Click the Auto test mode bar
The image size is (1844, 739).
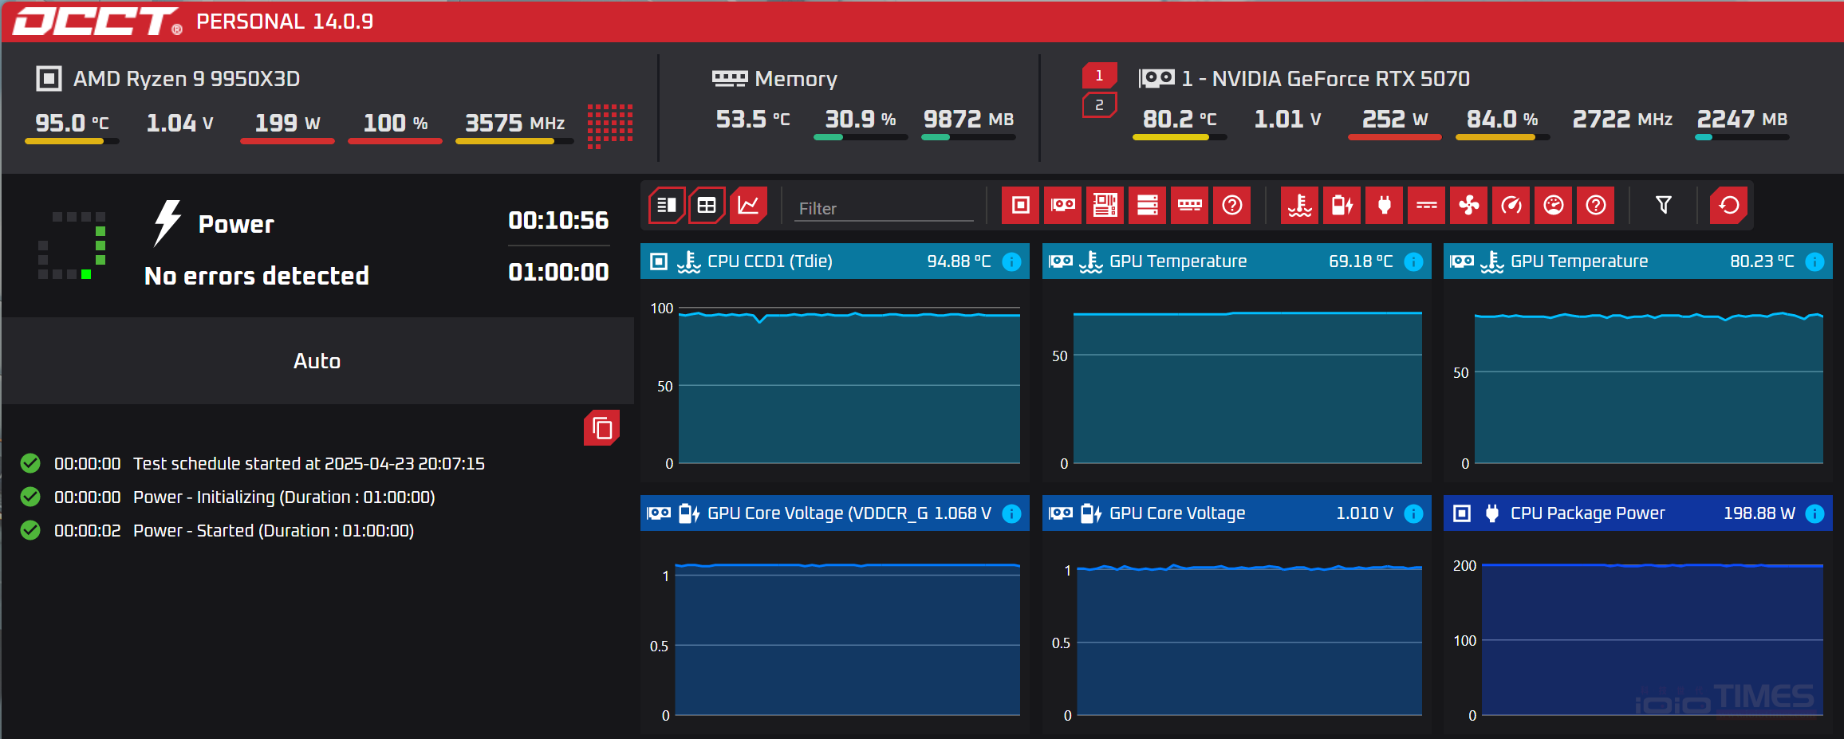(317, 361)
